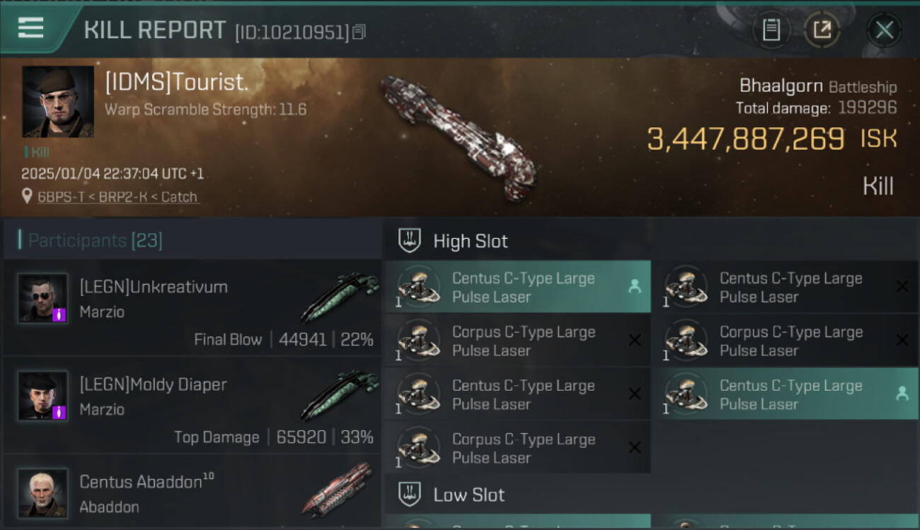Click Unkreativum's Marzio ship icon
The image size is (920, 530).
pyautogui.click(x=340, y=295)
